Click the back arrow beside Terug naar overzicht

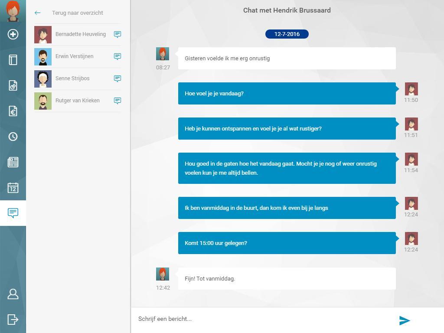(x=38, y=13)
